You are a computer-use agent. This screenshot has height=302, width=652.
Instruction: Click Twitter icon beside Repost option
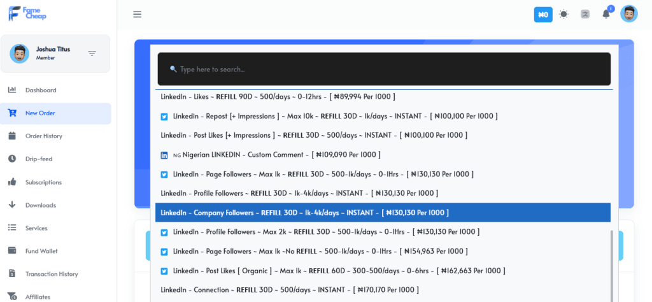(164, 117)
